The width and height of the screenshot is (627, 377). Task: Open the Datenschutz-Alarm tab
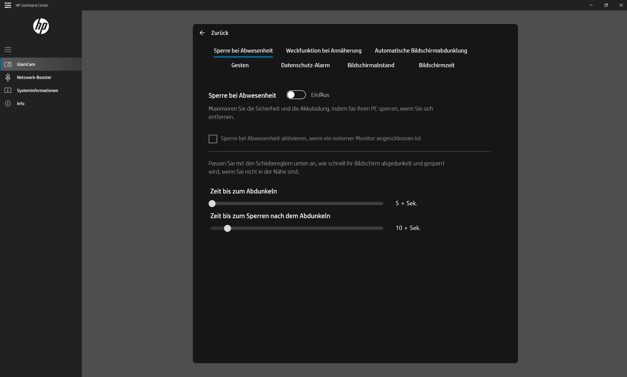(x=305, y=65)
